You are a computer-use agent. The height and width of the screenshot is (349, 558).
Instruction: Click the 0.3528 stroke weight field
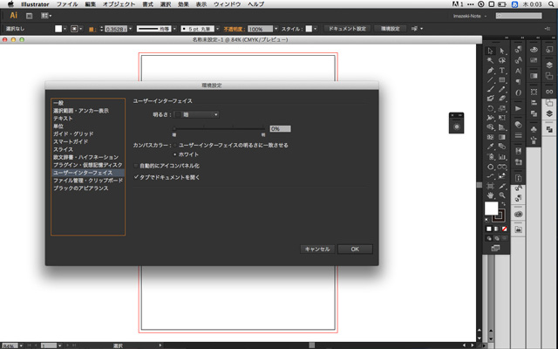[x=116, y=29]
